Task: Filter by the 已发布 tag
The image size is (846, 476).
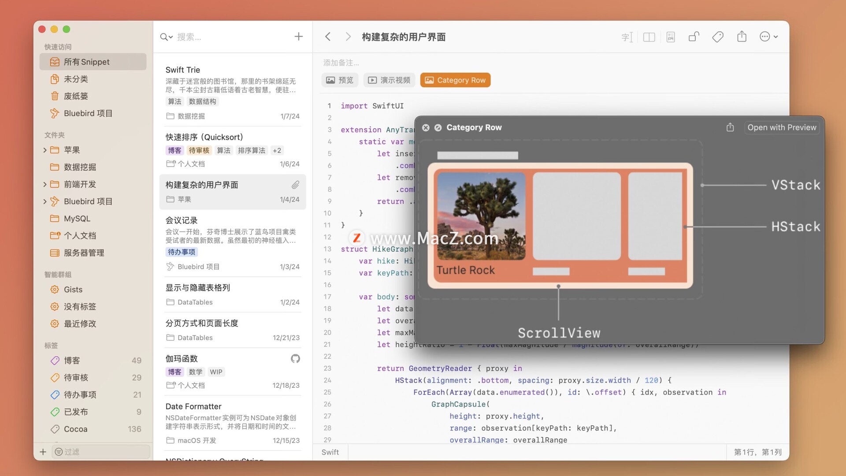Action: coord(93,412)
